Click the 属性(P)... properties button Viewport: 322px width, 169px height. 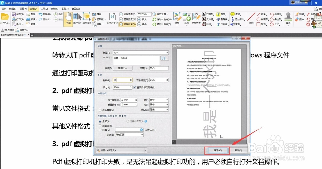click(22, 30)
